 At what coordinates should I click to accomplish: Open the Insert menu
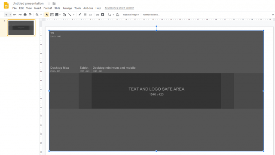[x=37, y=8]
